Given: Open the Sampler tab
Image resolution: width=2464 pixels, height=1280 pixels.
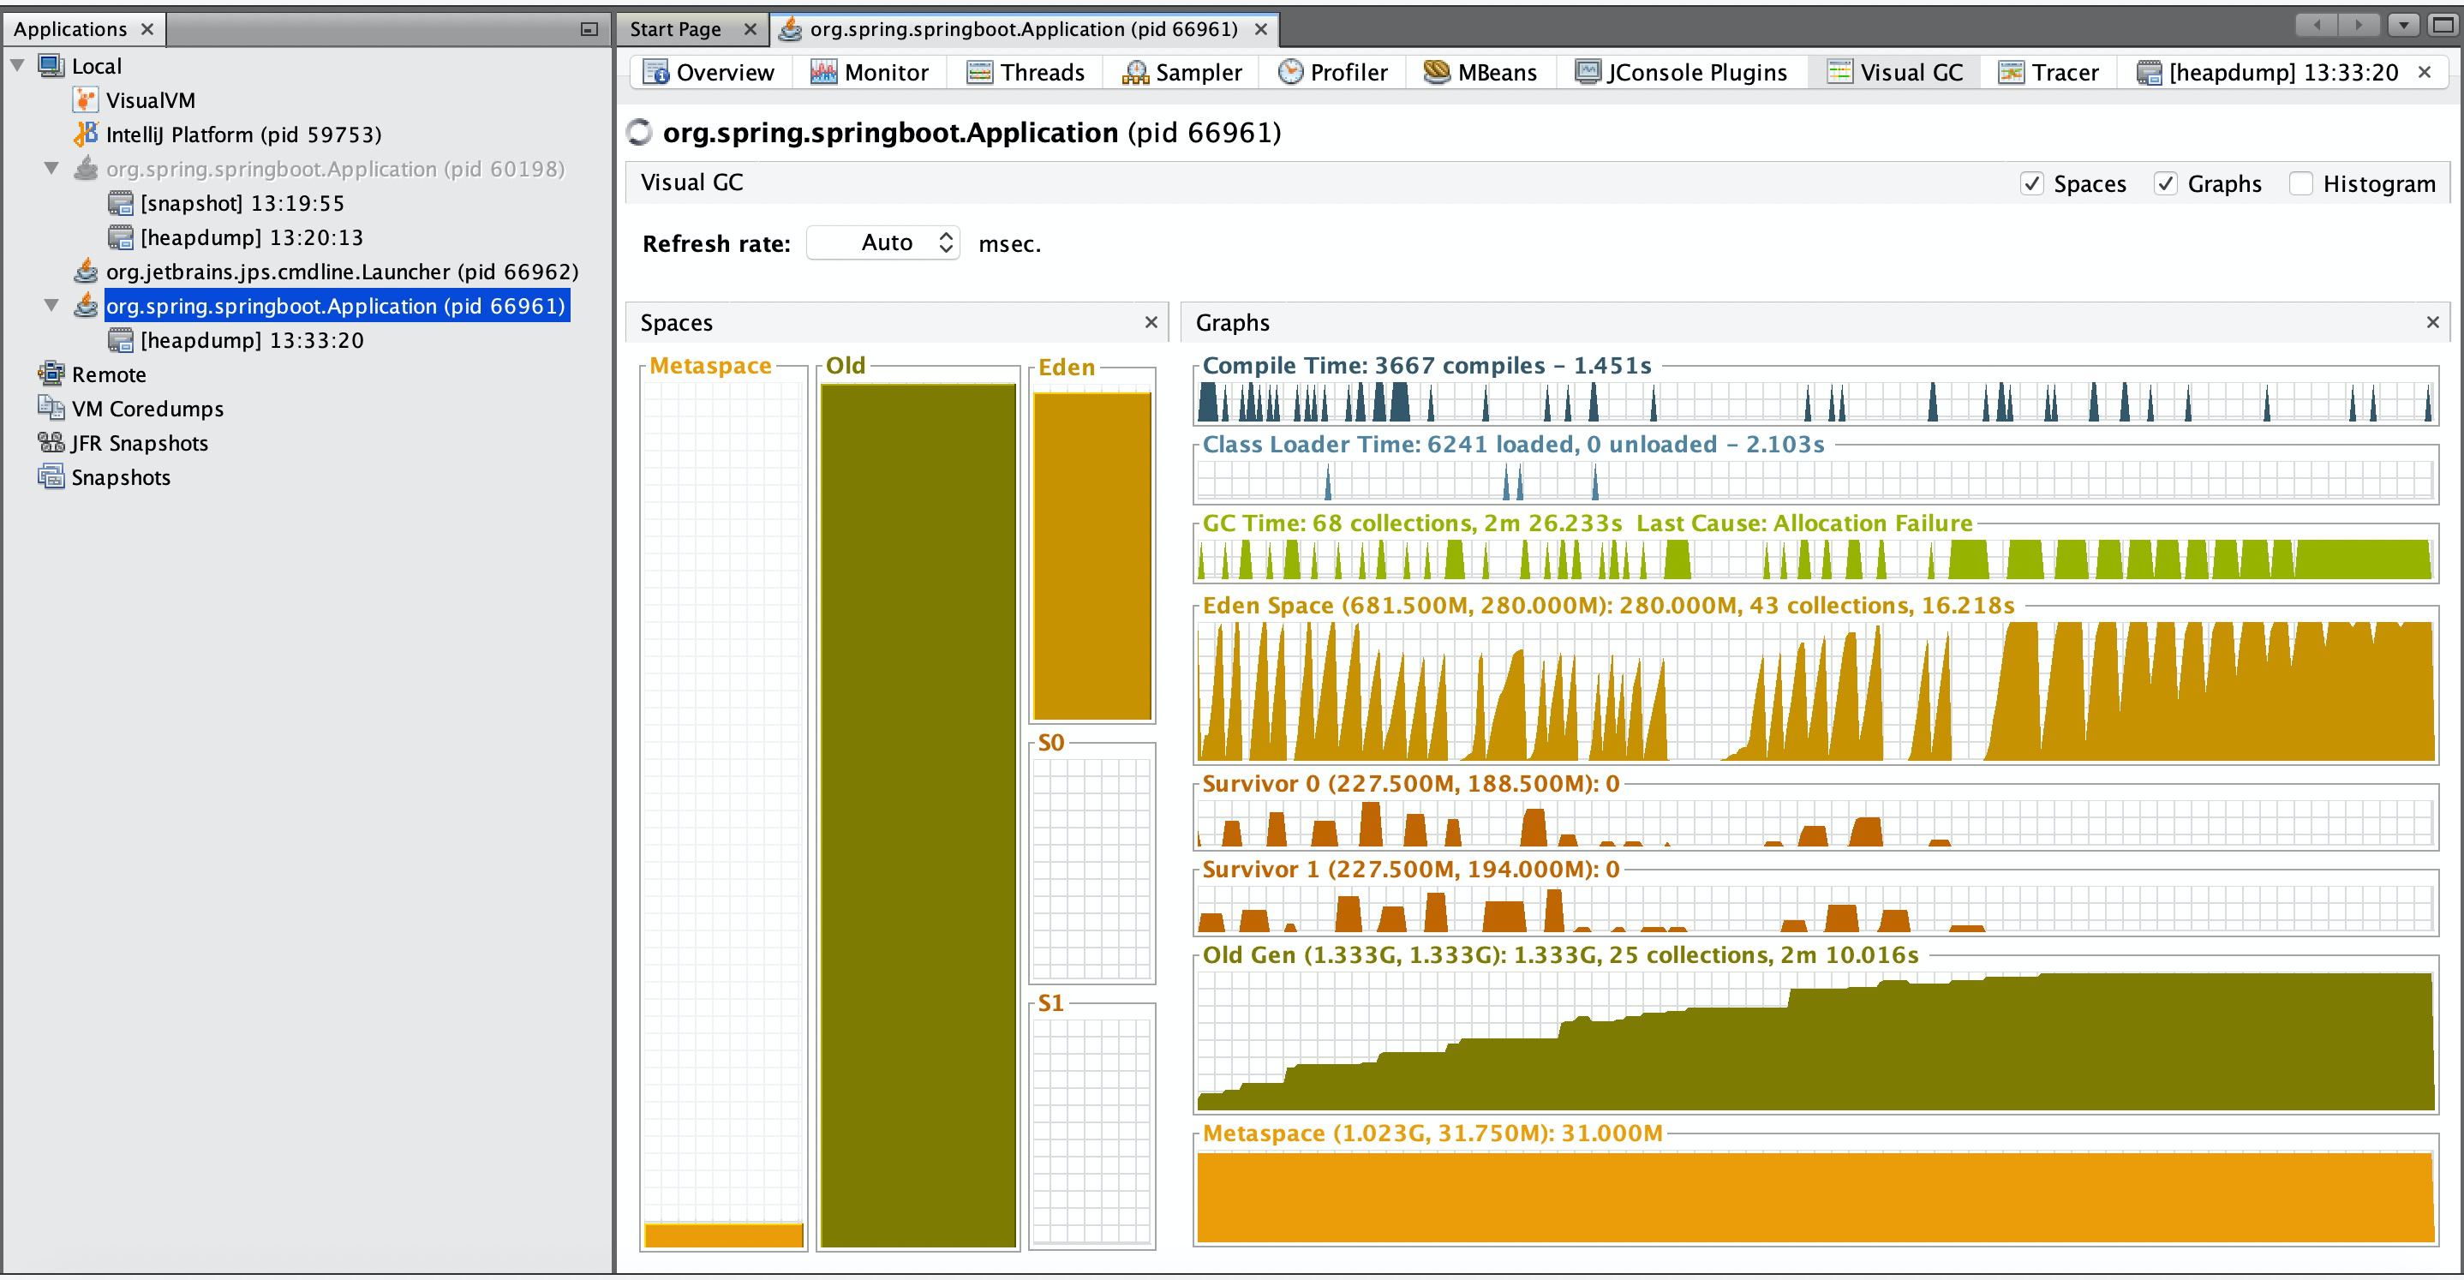Looking at the screenshot, I should (1182, 73).
